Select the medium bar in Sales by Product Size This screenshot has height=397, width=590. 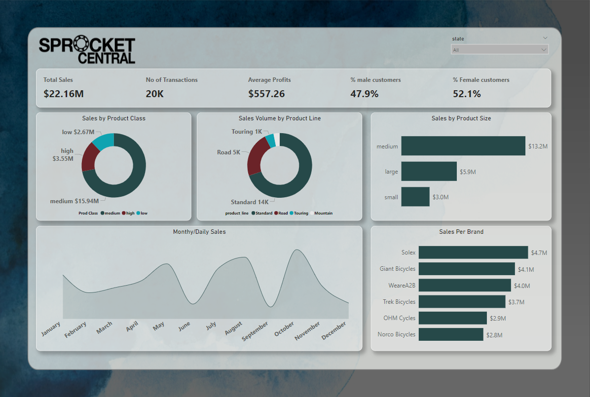463,146
